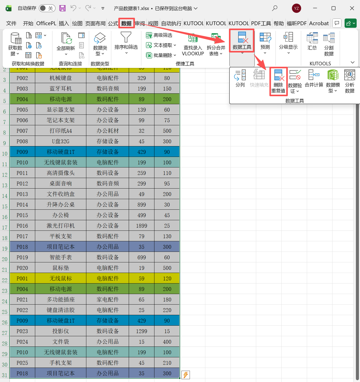Collapse the ribbon with the chevron
The height and width of the screenshot is (382, 360).
tap(352, 63)
